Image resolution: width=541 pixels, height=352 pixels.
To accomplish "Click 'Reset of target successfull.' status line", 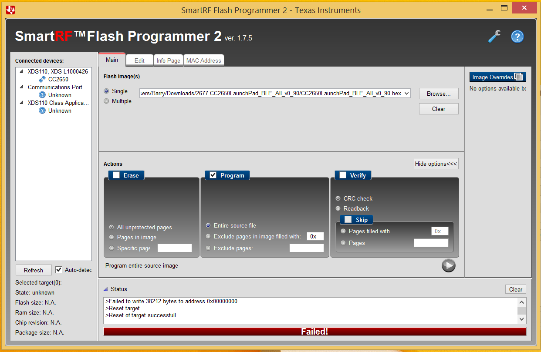I will pyautogui.click(x=142, y=315).
